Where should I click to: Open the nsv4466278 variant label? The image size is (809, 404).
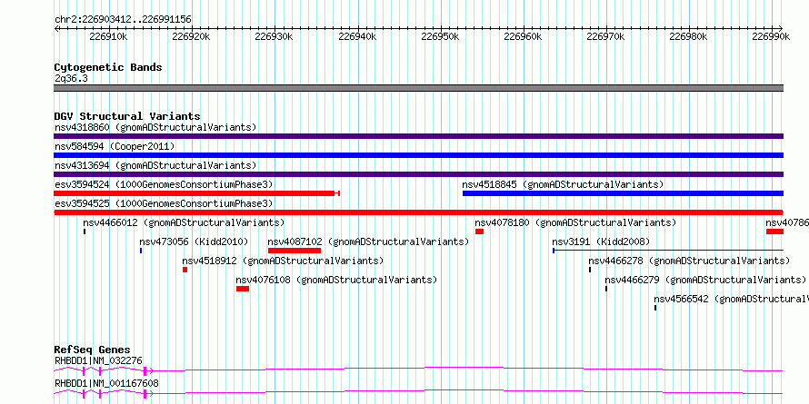tap(689, 261)
